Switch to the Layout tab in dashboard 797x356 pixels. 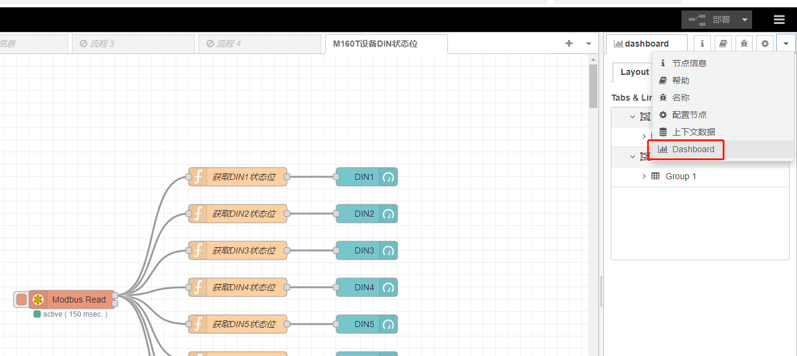[634, 72]
